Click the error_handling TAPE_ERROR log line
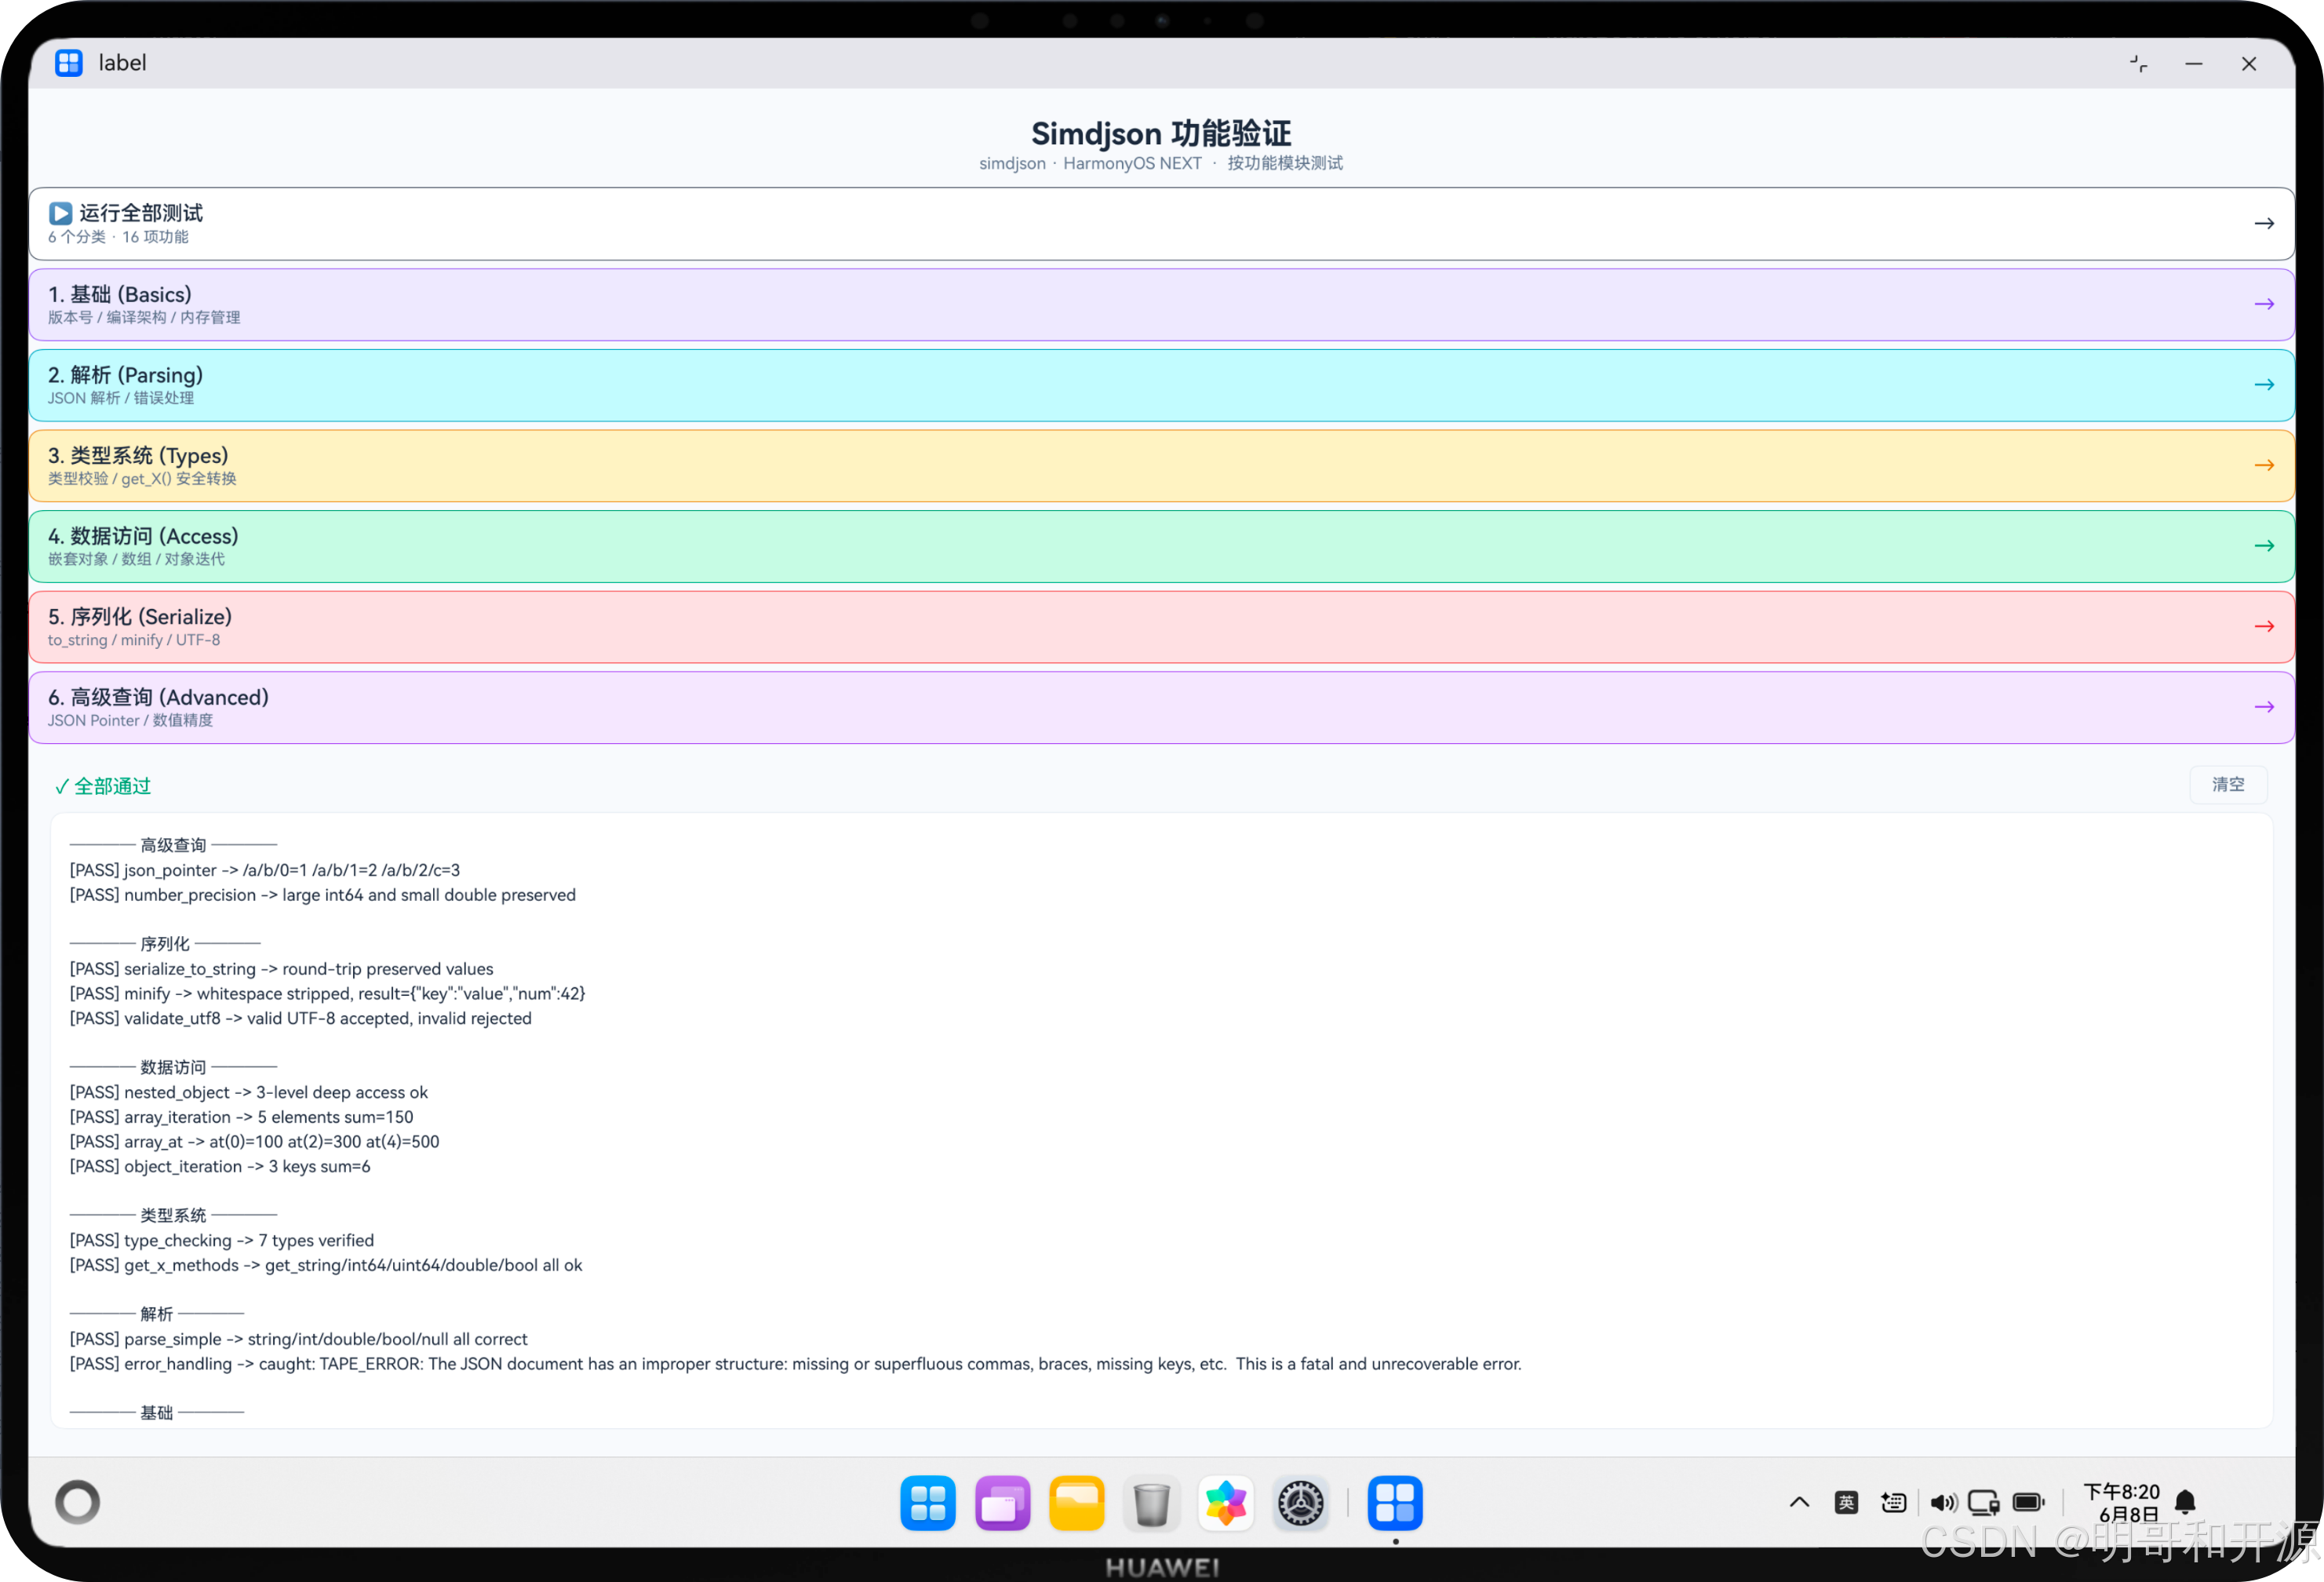The height and width of the screenshot is (1582, 2324). coord(796,1364)
